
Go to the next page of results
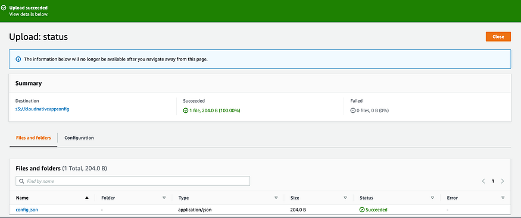[503, 181]
